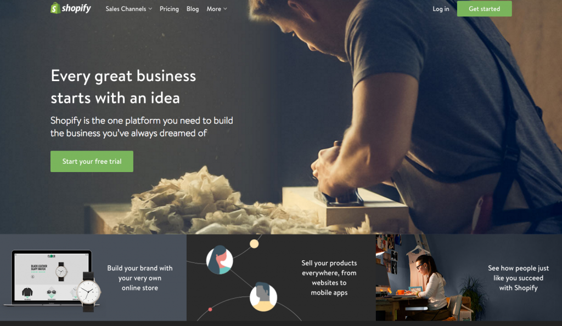Click the man avatar circle icon

coord(263,296)
